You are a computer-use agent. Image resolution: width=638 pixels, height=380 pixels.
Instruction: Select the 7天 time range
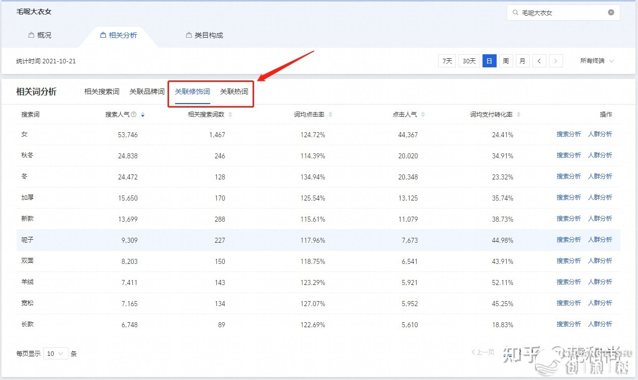click(x=446, y=60)
